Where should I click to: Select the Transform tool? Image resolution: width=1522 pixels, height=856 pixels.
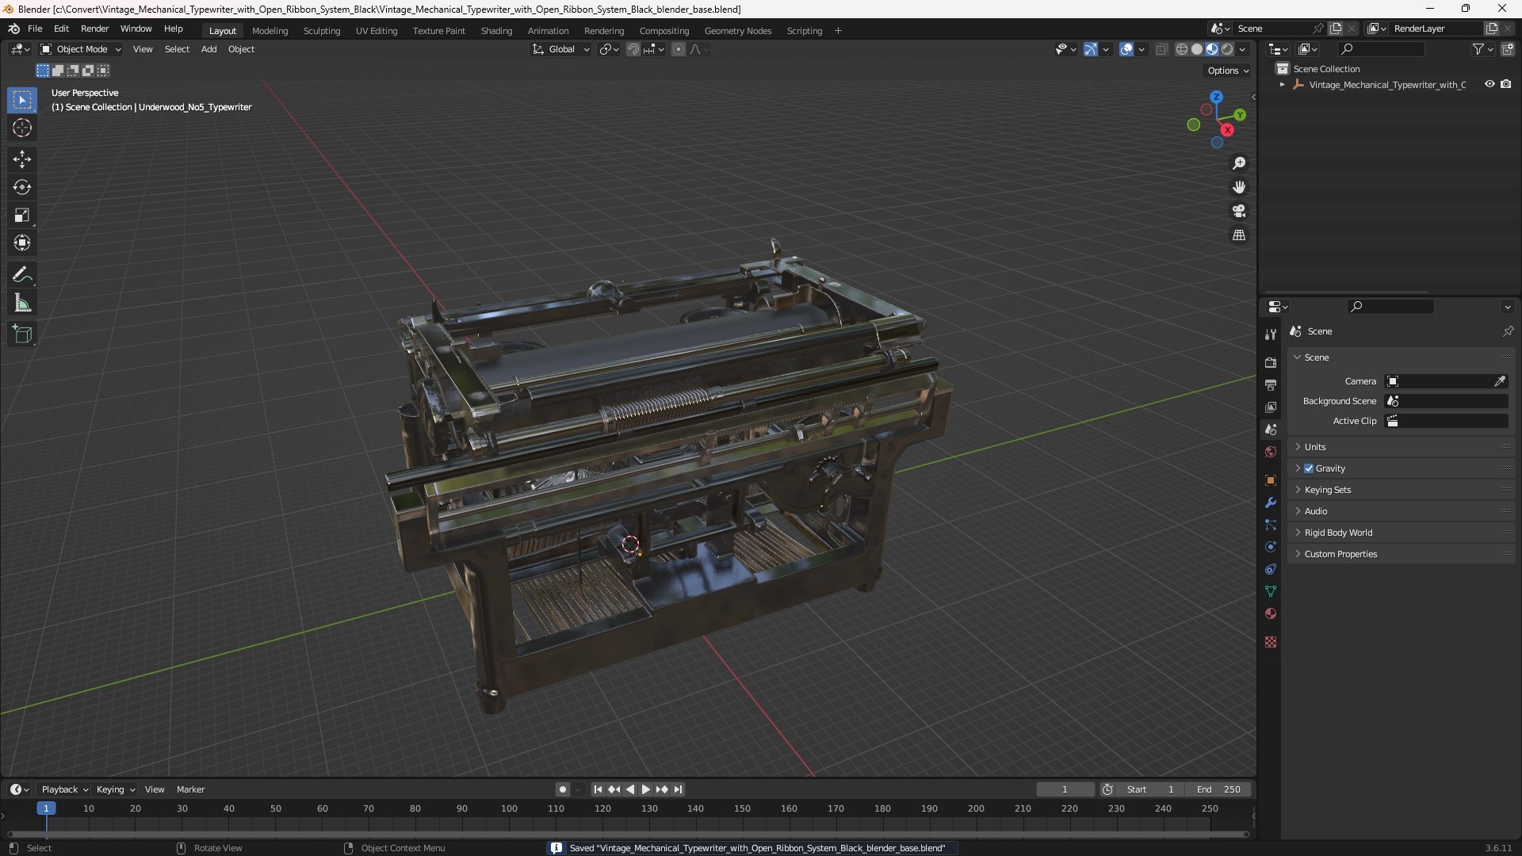tap(22, 243)
